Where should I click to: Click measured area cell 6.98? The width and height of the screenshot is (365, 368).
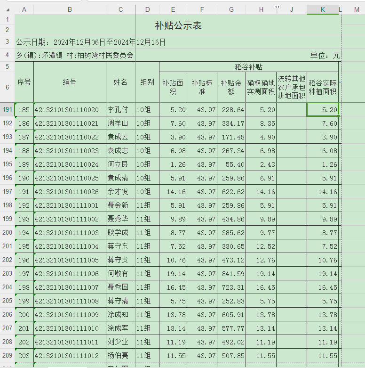(261, 150)
